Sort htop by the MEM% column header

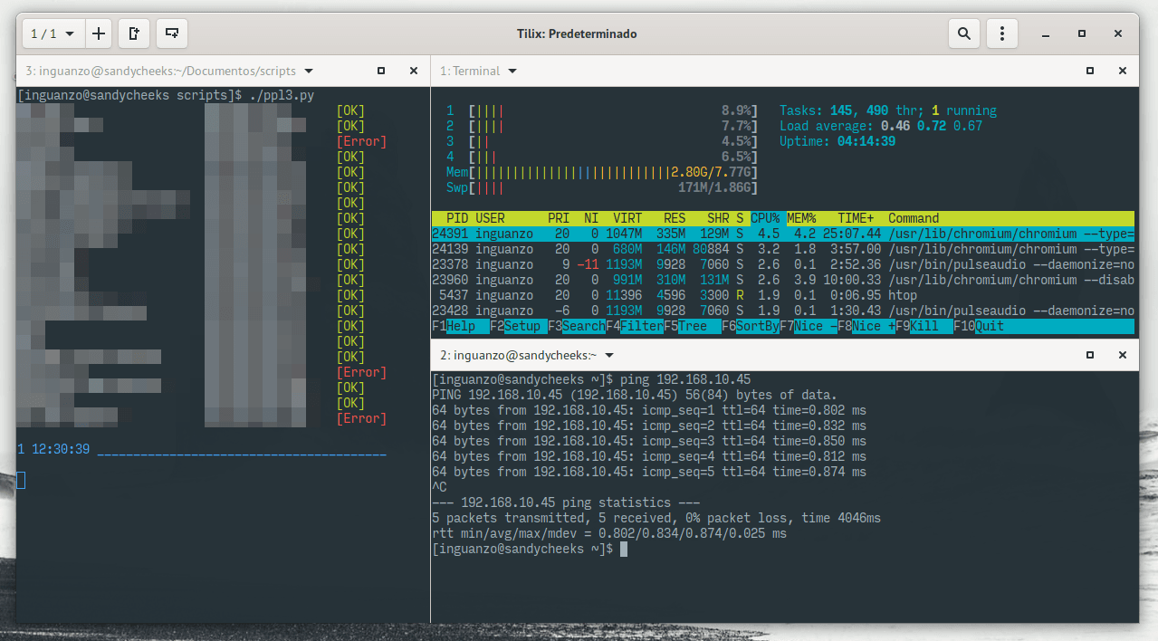pos(801,218)
